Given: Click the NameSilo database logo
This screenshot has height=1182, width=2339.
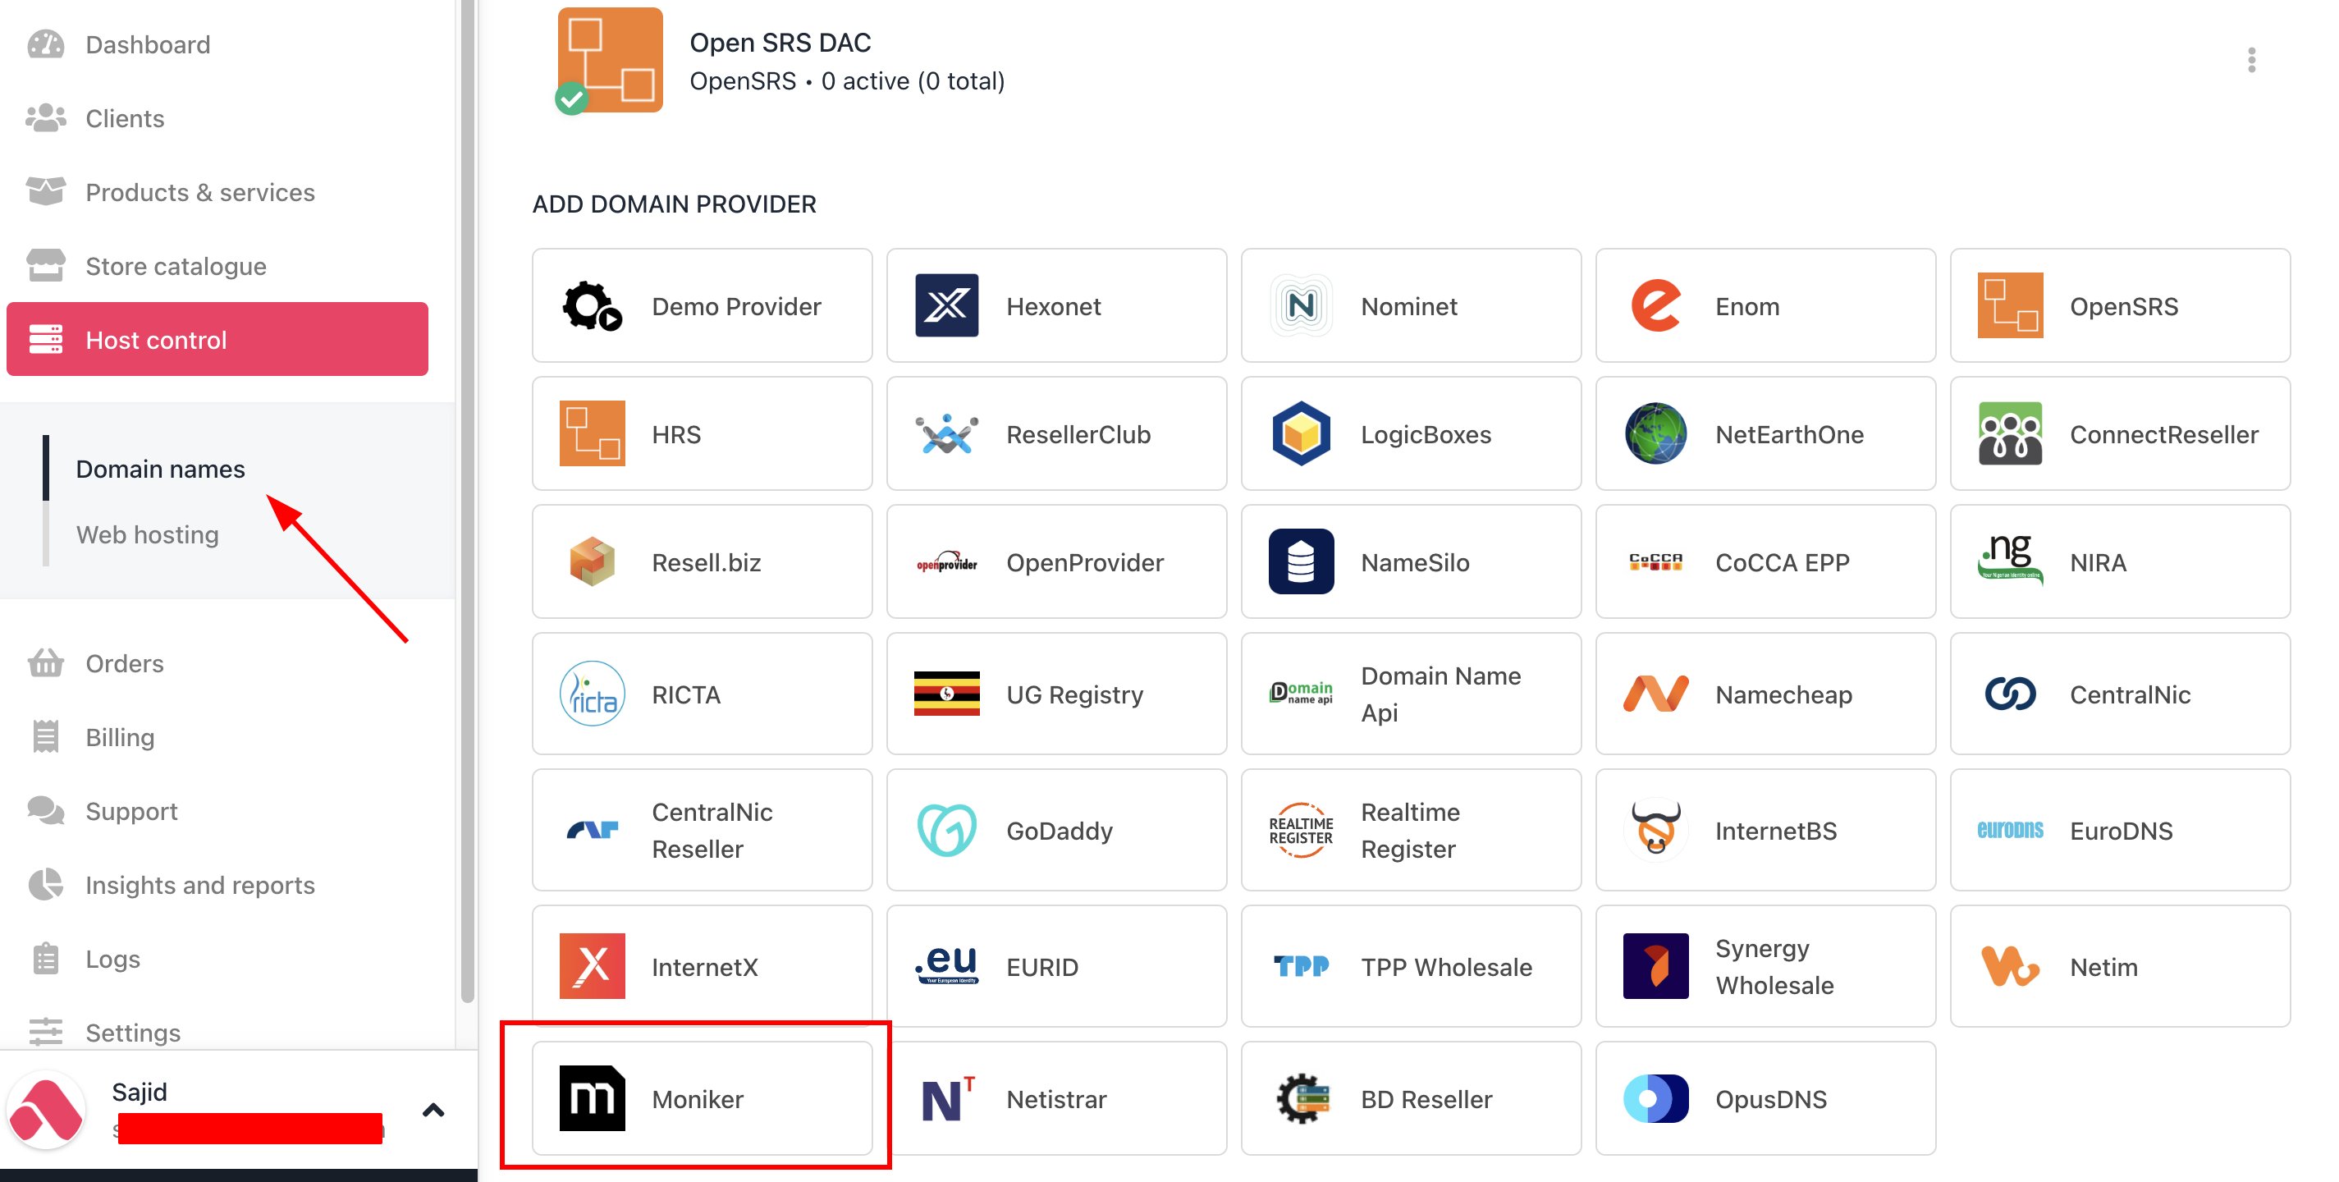Looking at the screenshot, I should (1300, 561).
